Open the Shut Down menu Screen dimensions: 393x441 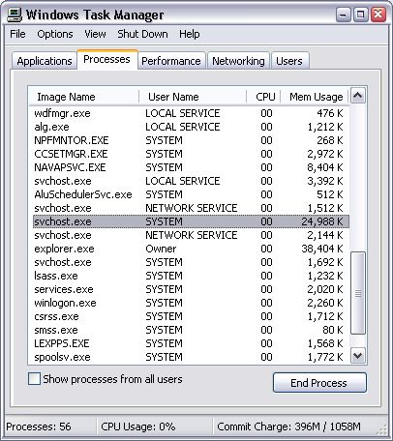[x=142, y=34]
